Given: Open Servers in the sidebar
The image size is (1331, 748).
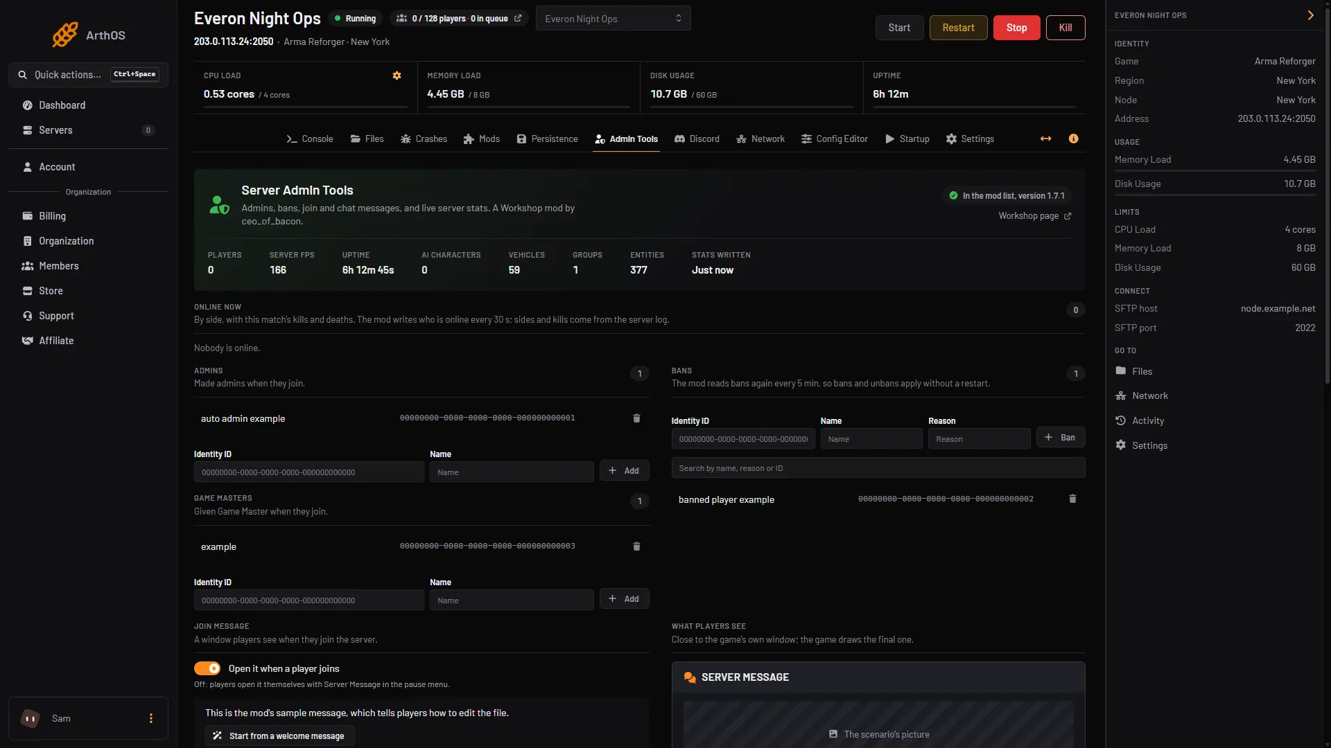Looking at the screenshot, I should [88, 130].
